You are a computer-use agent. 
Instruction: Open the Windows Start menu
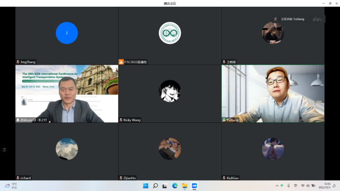146,186
